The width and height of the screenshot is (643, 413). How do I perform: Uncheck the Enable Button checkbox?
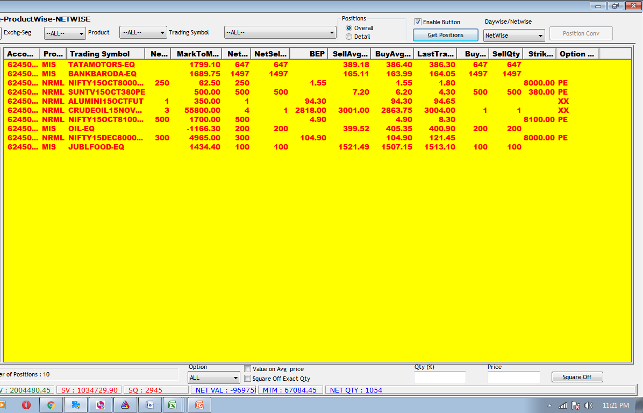click(418, 22)
